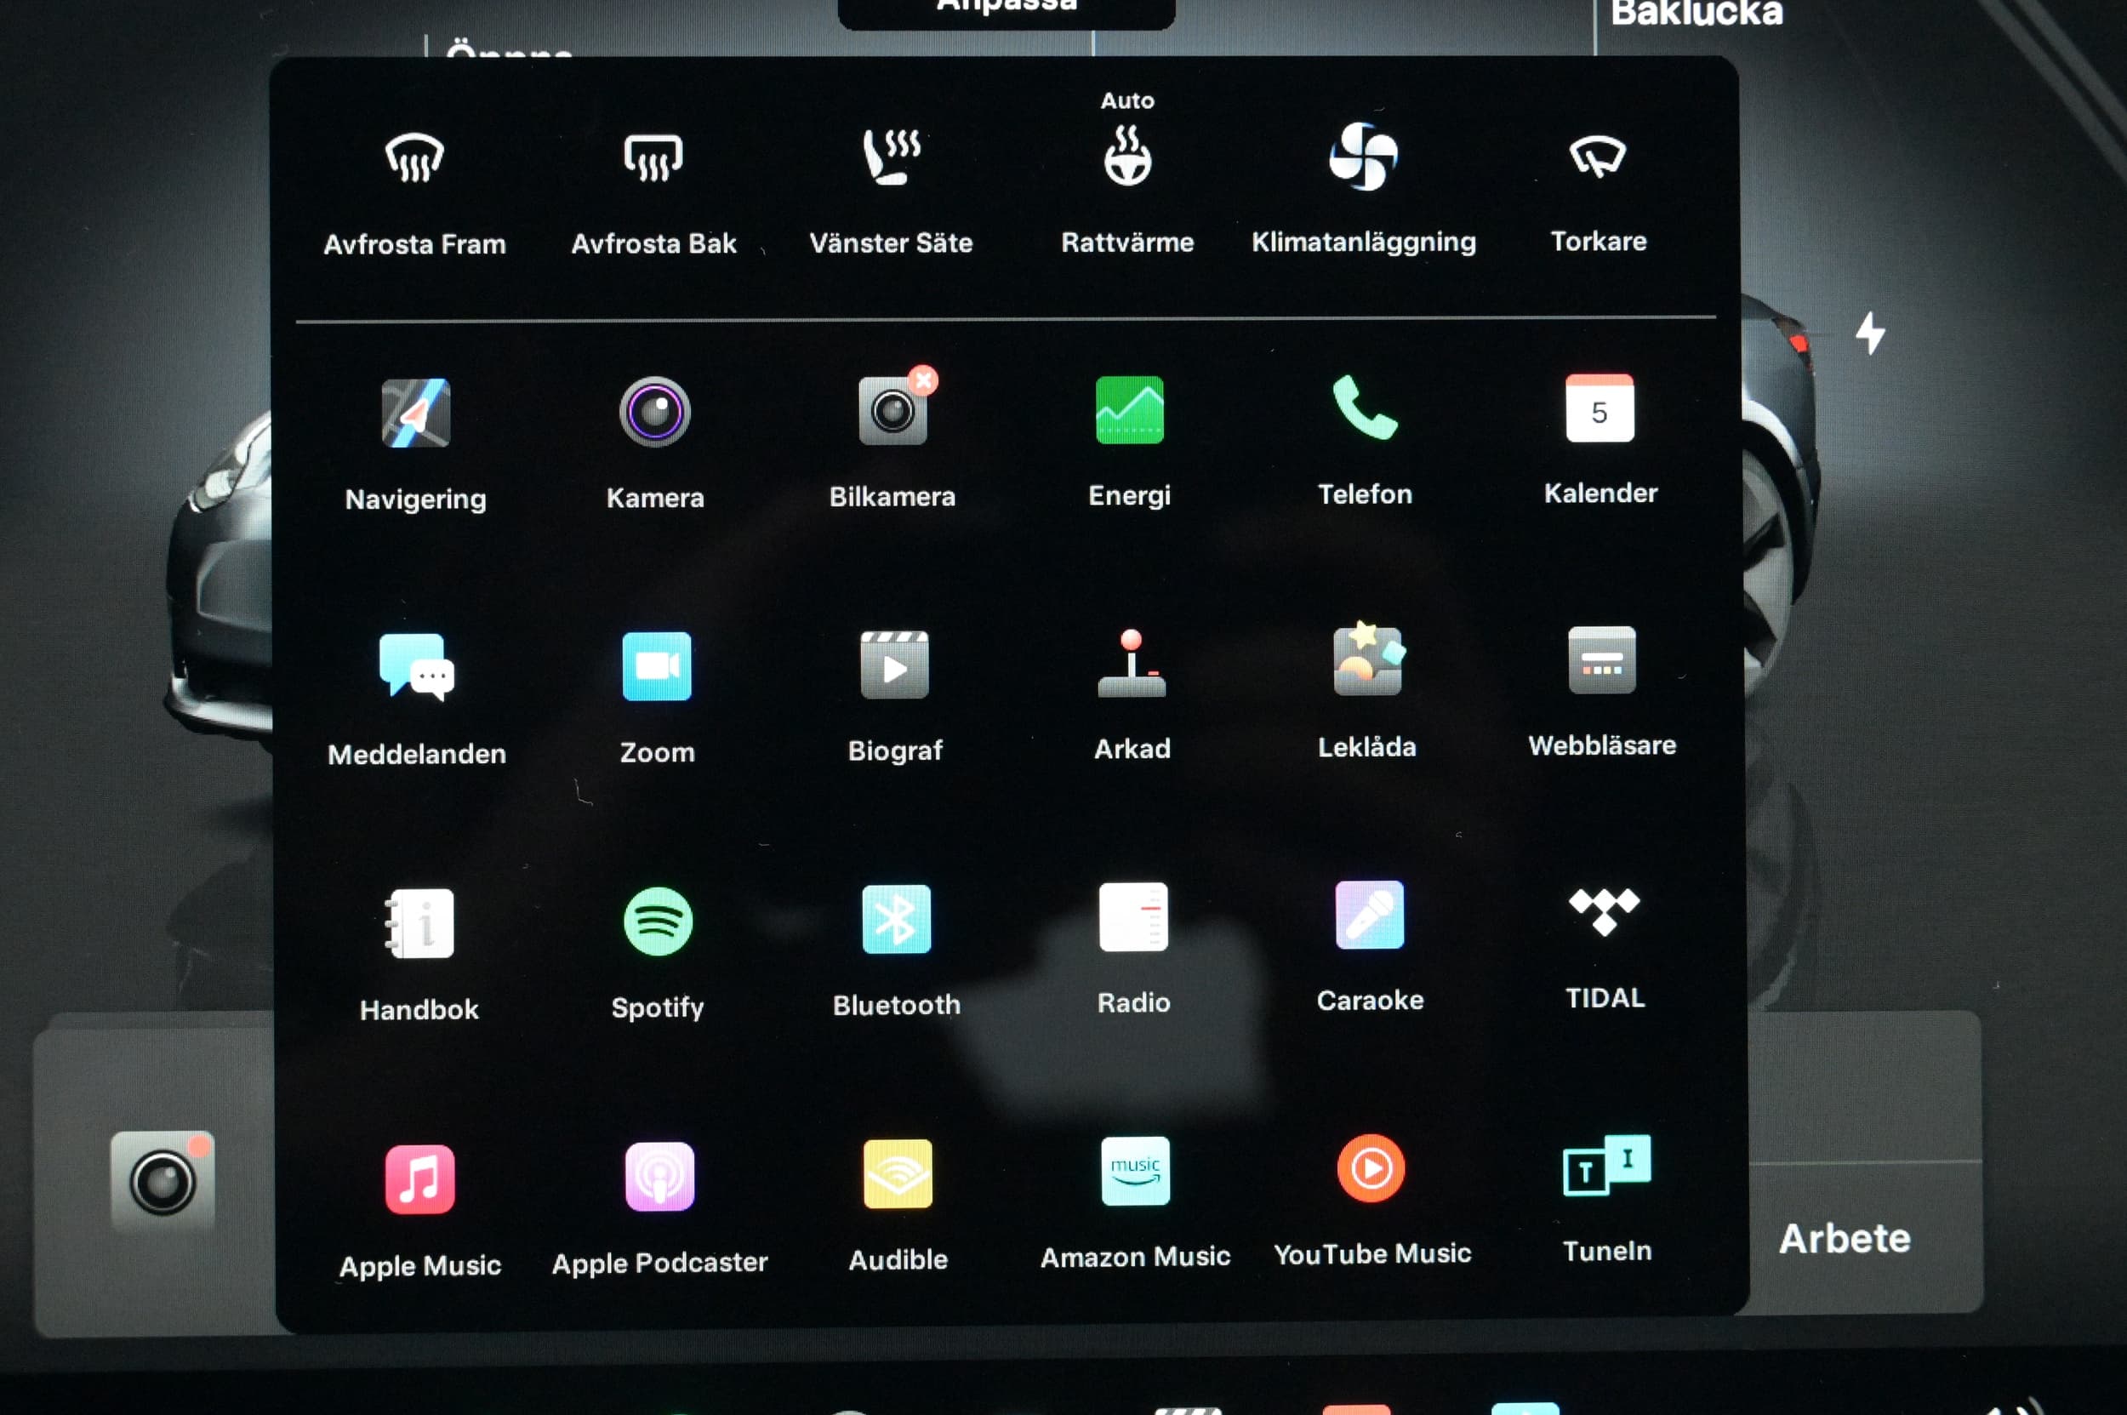Open the Bluetooth app
The image size is (2127, 1415).
(x=896, y=920)
